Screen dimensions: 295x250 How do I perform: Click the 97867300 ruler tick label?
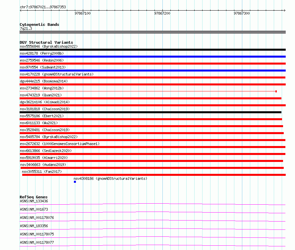point(242,13)
